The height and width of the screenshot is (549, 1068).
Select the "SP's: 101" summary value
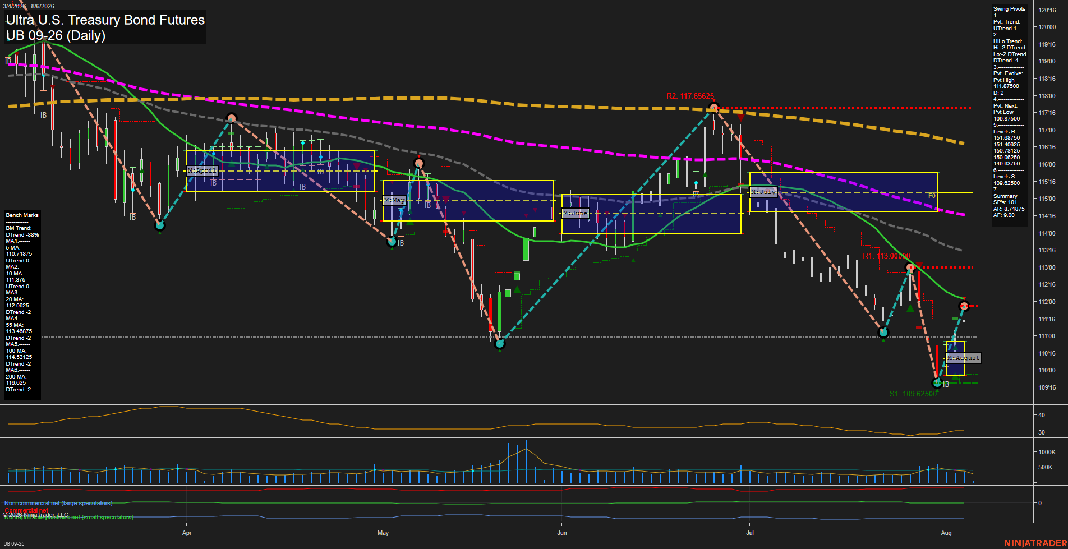click(1005, 202)
